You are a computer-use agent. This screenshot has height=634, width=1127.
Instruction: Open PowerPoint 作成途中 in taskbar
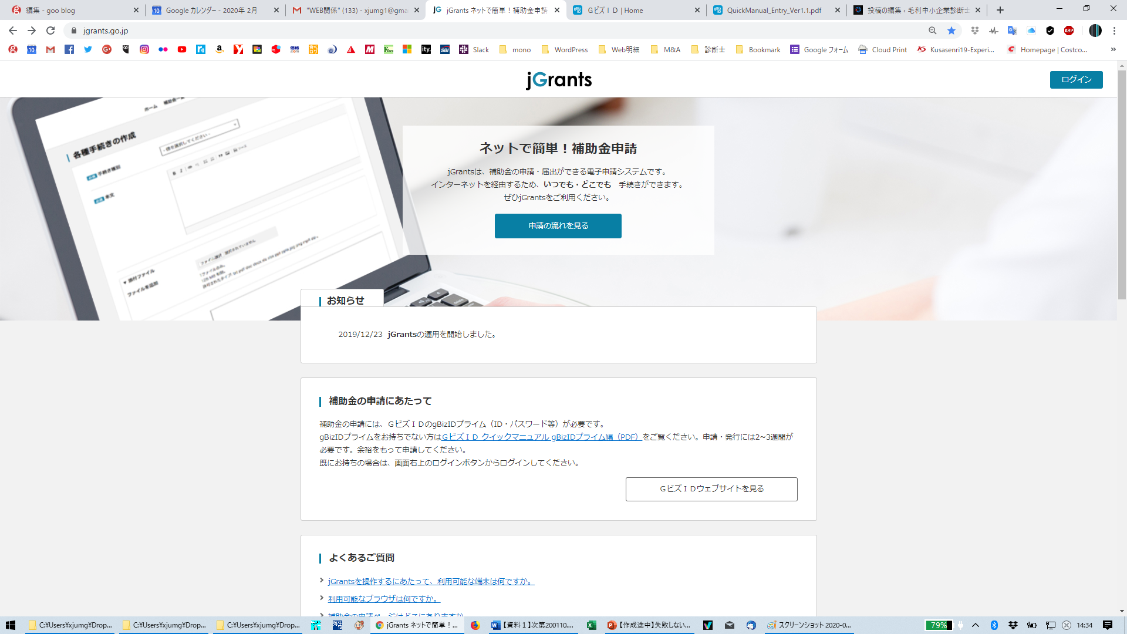[650, 625]
